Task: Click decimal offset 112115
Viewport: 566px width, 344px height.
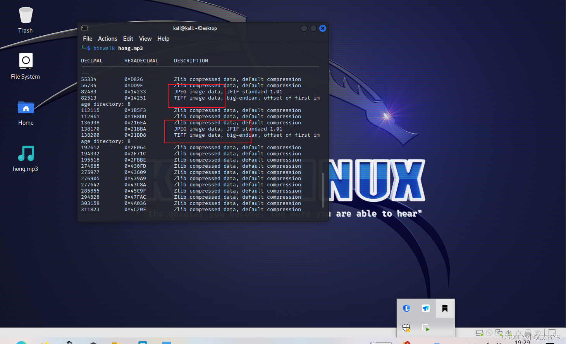Action: pyautogui.click(x=90, y=110)
